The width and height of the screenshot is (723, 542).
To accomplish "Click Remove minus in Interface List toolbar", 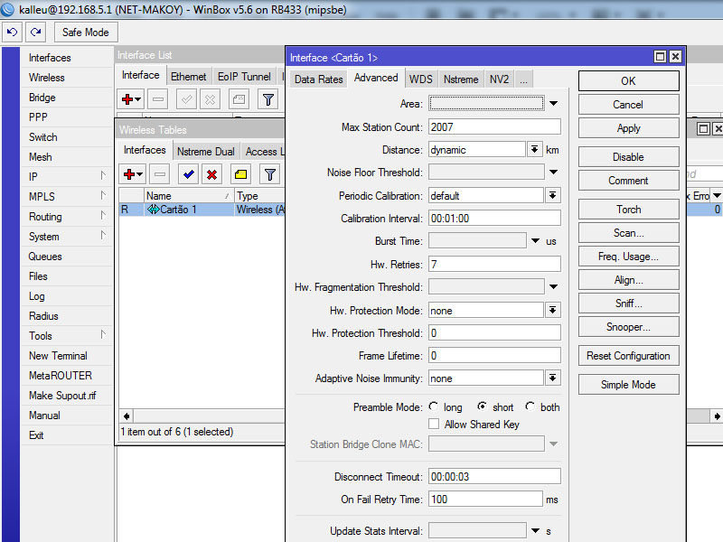I will [x=158, y=99].
